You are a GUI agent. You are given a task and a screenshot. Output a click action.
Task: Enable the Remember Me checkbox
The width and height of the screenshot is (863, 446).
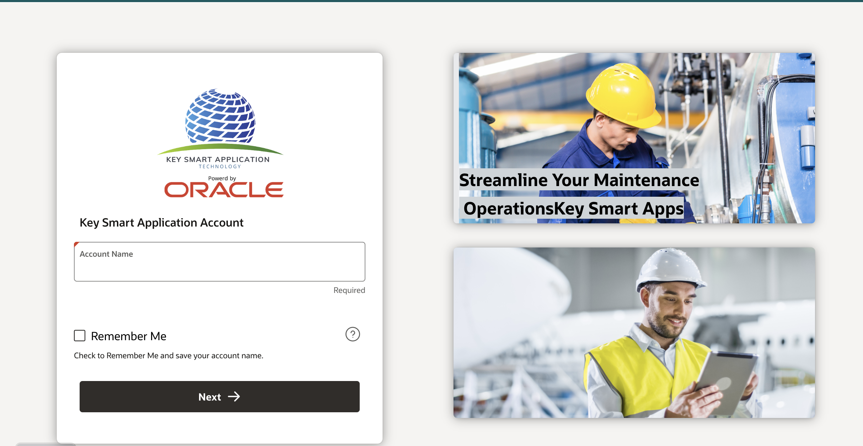[x=80, y=336]
